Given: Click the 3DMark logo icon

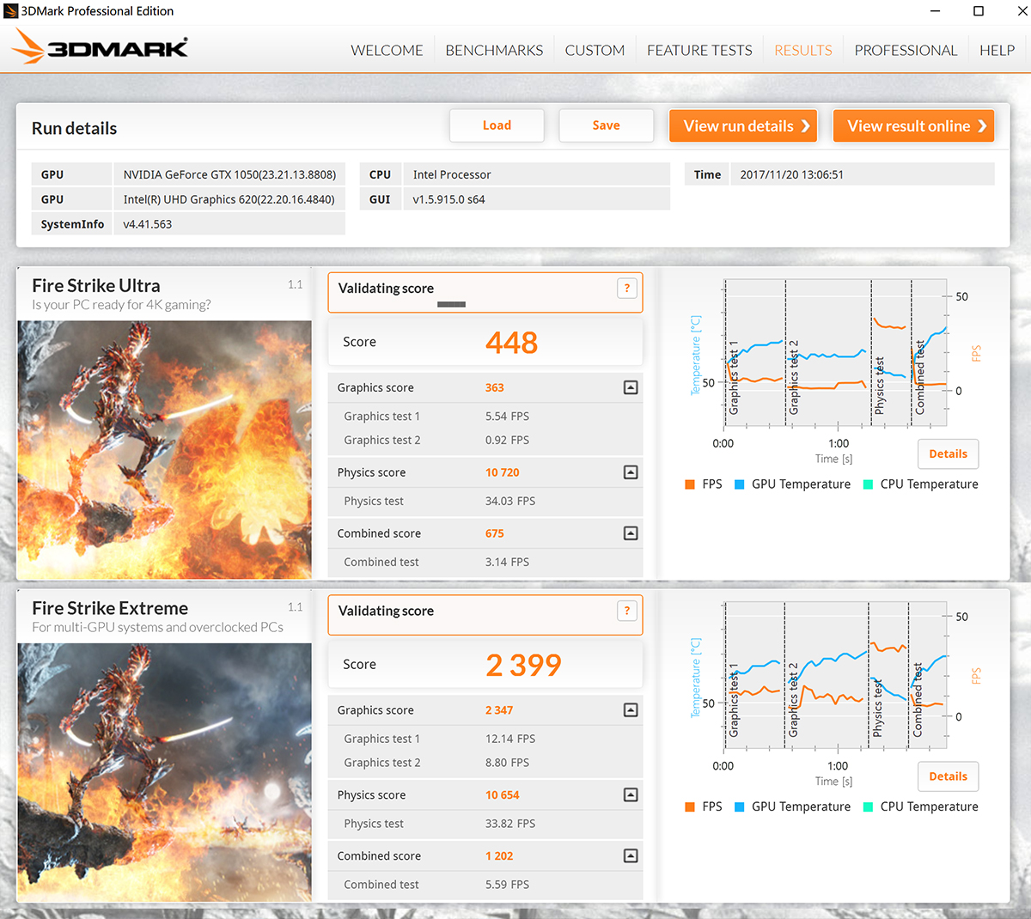Looking at the screenshot, I should point(100,48).
